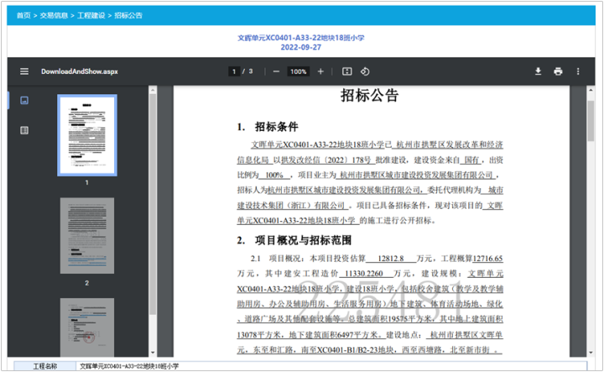Click the 工程名称 value cell text

click(129, 366)
